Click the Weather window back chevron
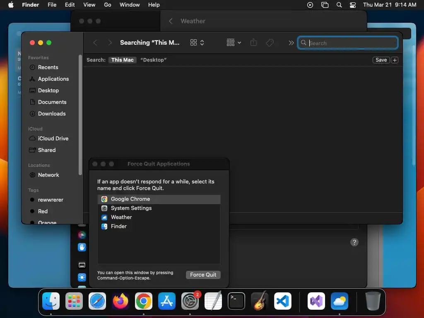Screen dimensions: 424x318 171,21
